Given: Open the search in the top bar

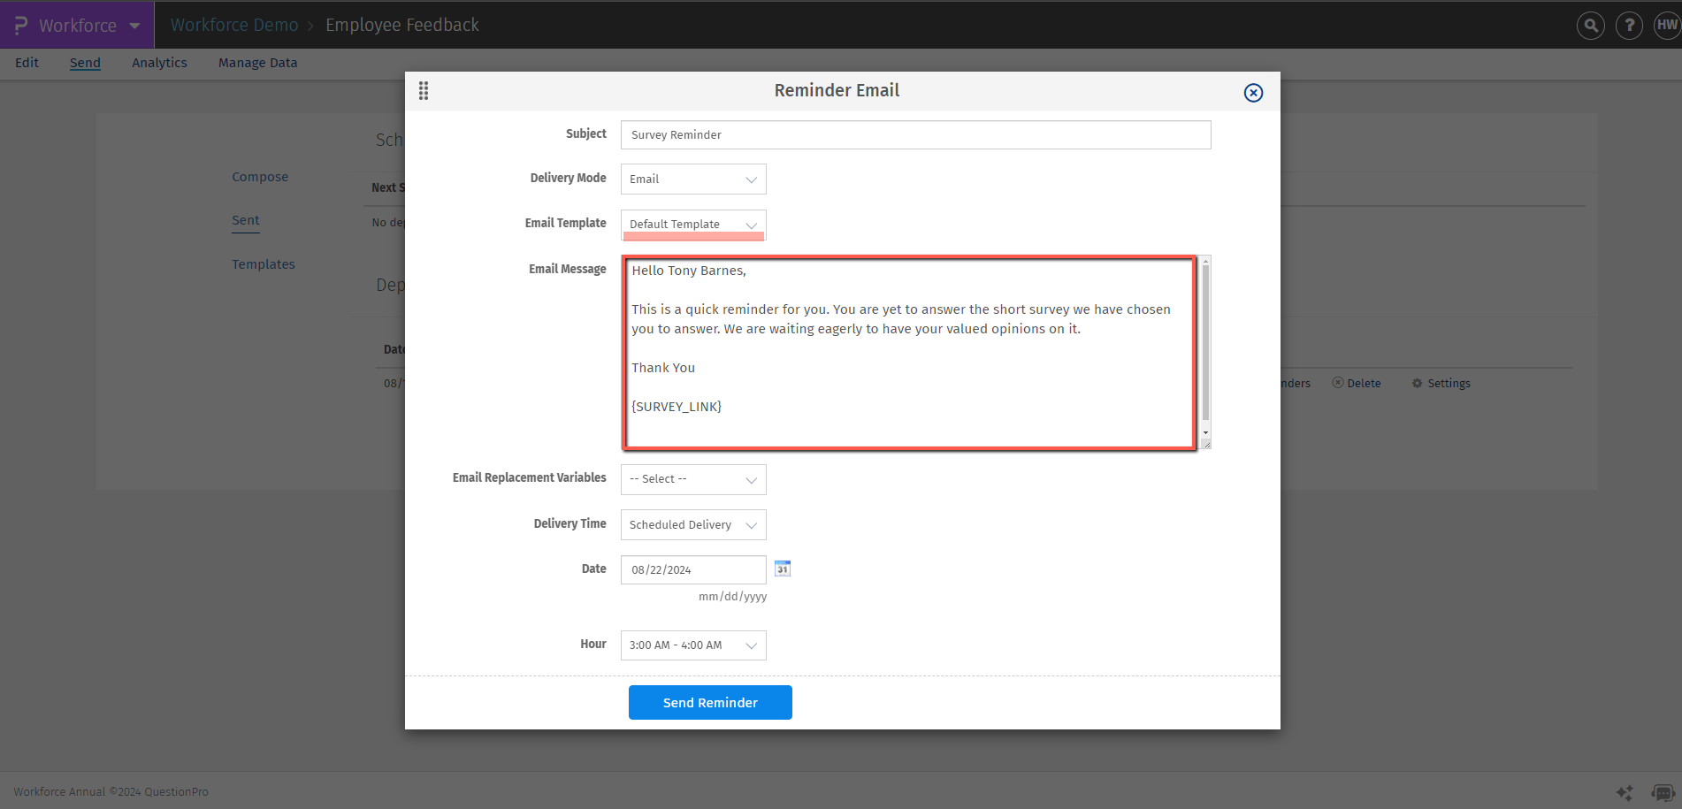Looking at the screenshot, I should click(1589, 25).
